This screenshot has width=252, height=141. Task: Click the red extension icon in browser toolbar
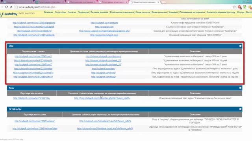pyautogui.click(x=239, y=7)
